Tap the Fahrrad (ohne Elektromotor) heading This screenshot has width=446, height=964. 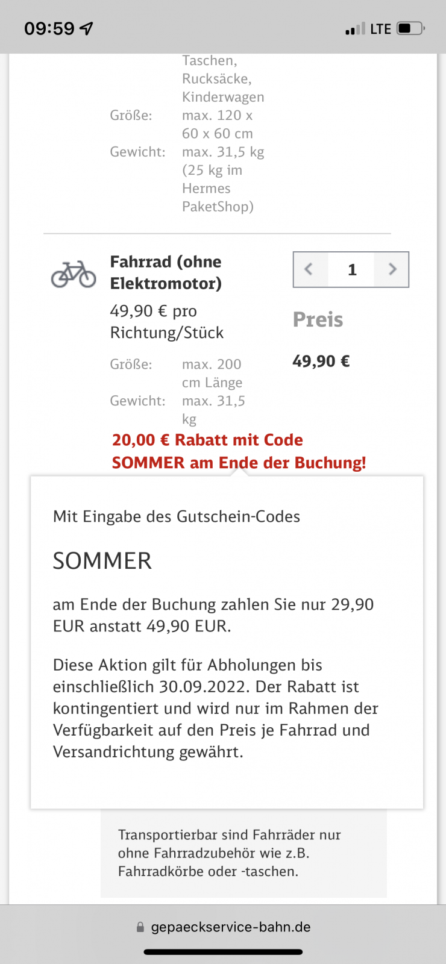click(x=166, y=272)
